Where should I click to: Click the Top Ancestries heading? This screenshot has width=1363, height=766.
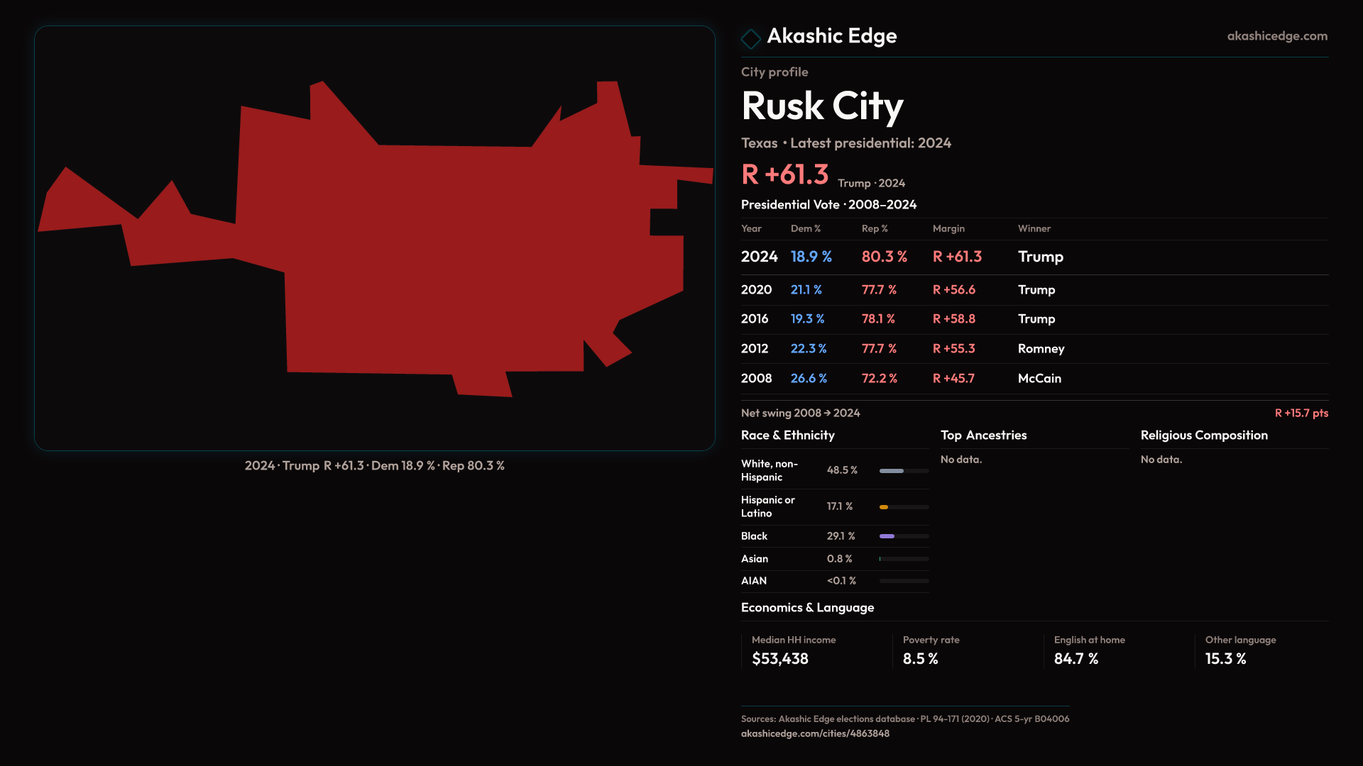(x=983, y=435)
